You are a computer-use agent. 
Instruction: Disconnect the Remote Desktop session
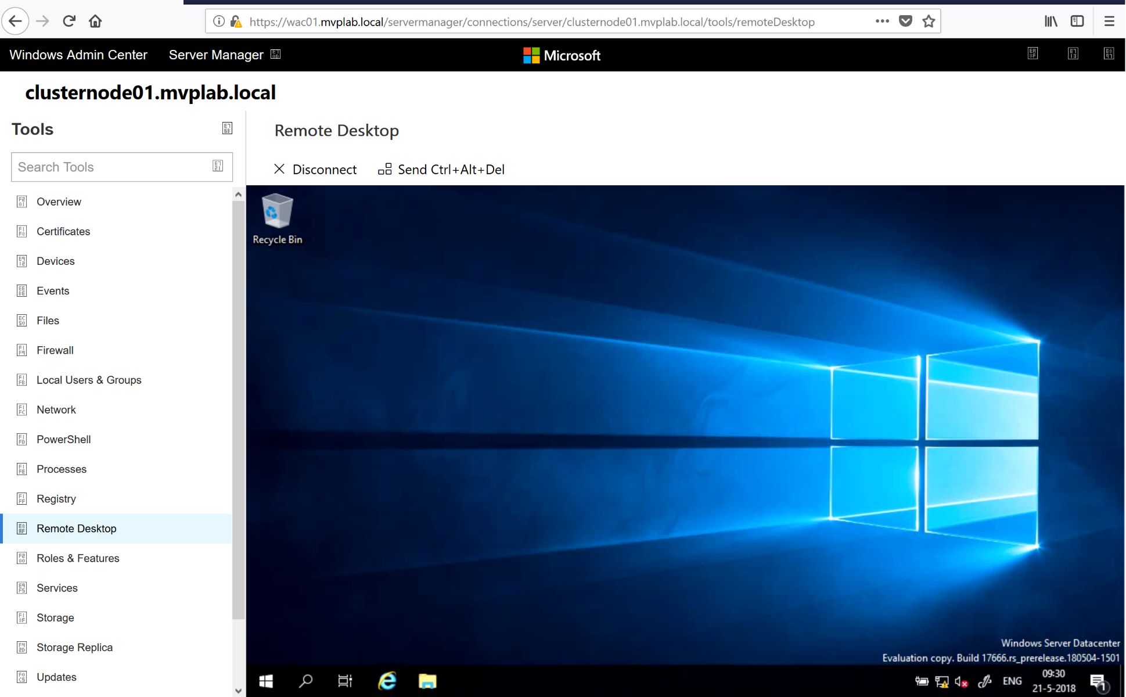(x=314, y=169)
